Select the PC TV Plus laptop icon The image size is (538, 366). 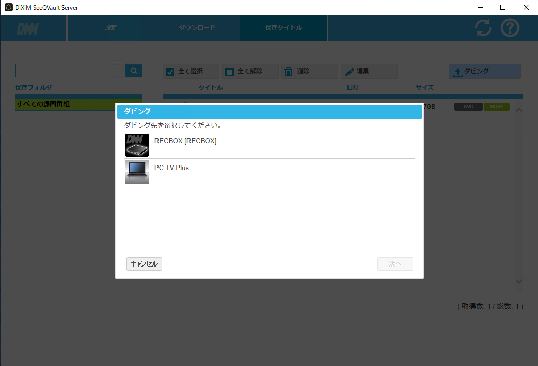click(x=137, y=172)
